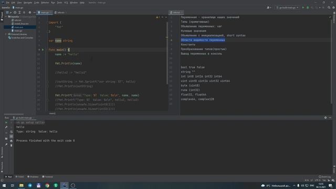336x189 pixels.
Task: Toggle Structure tool window side tab
Action: point(2,152)
